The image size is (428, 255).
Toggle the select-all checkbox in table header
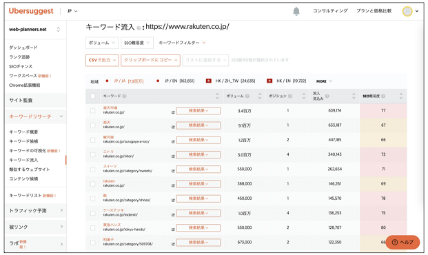(x=93, y=96)
